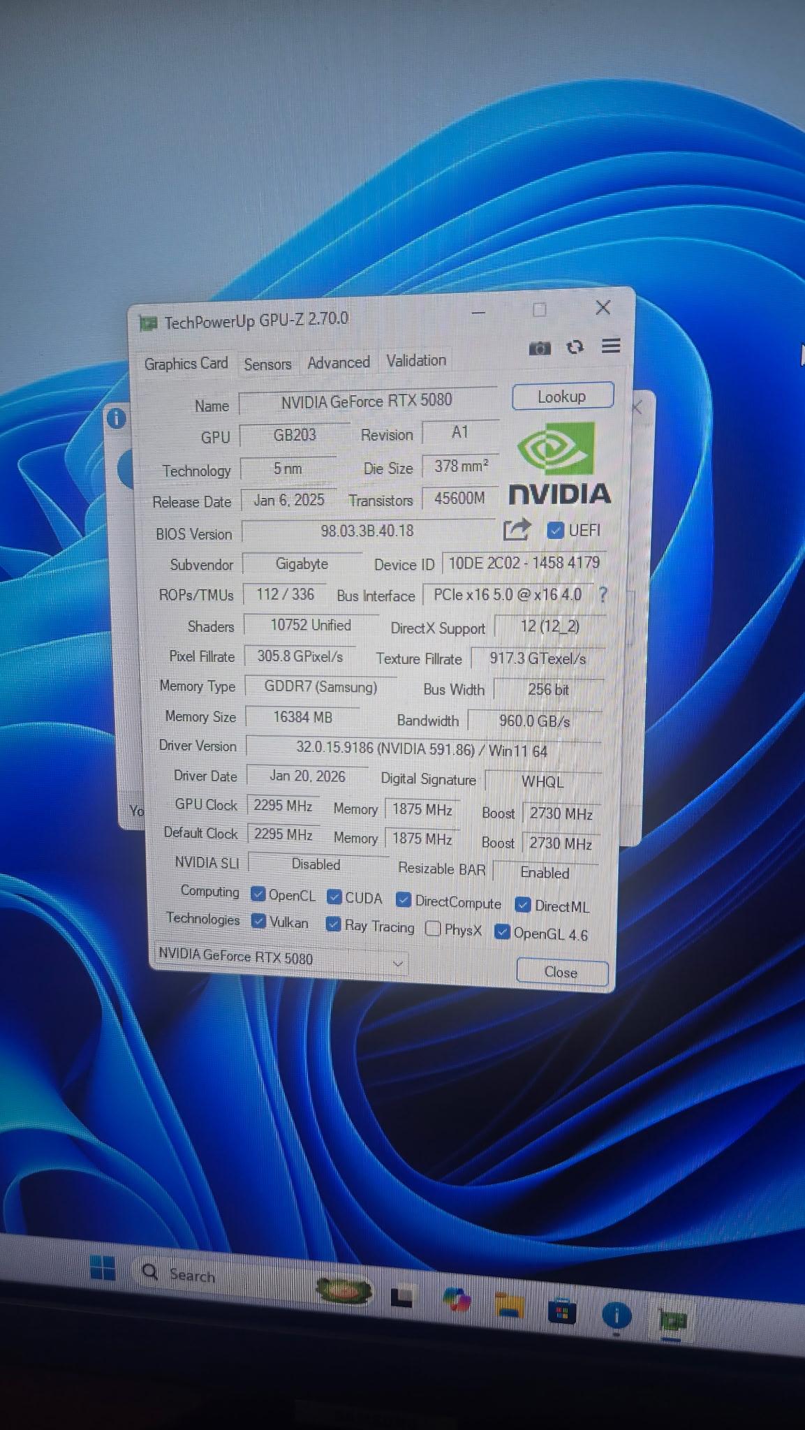The height and width of the screenshot is (1430, 805).
Task: Click the refresh icon in GPU-Z
Action: [x=575, y=347]
